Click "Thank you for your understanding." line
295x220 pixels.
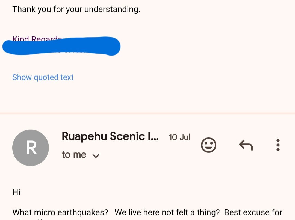coord(76,10)
